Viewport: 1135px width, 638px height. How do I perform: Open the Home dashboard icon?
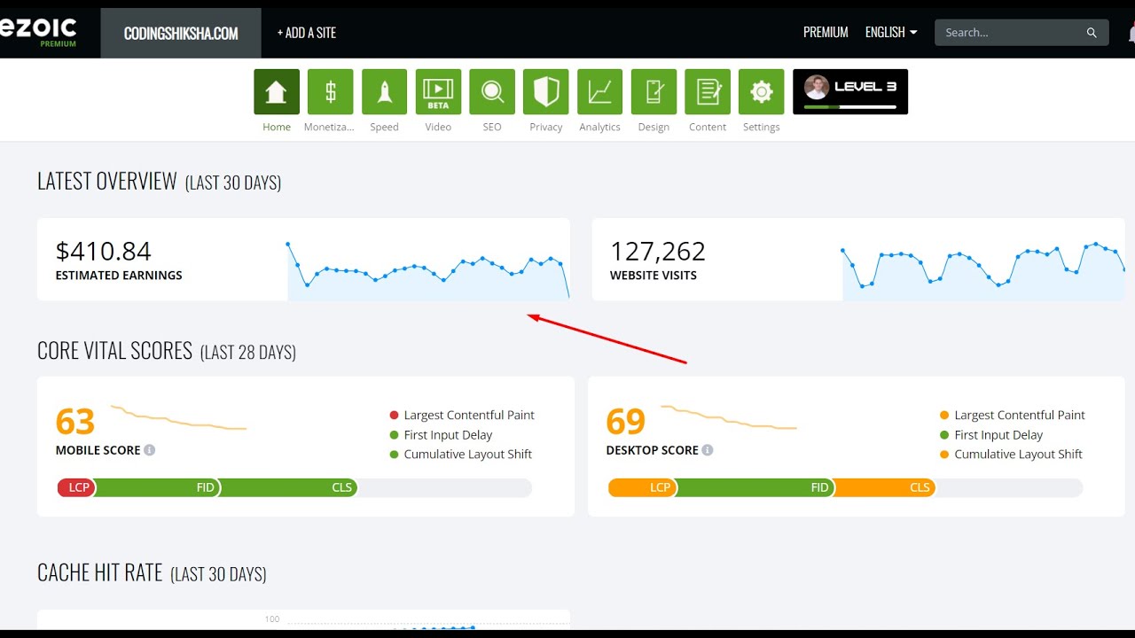277,92
